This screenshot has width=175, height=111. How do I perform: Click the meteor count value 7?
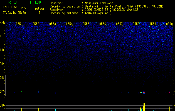(x=40, y=13)
